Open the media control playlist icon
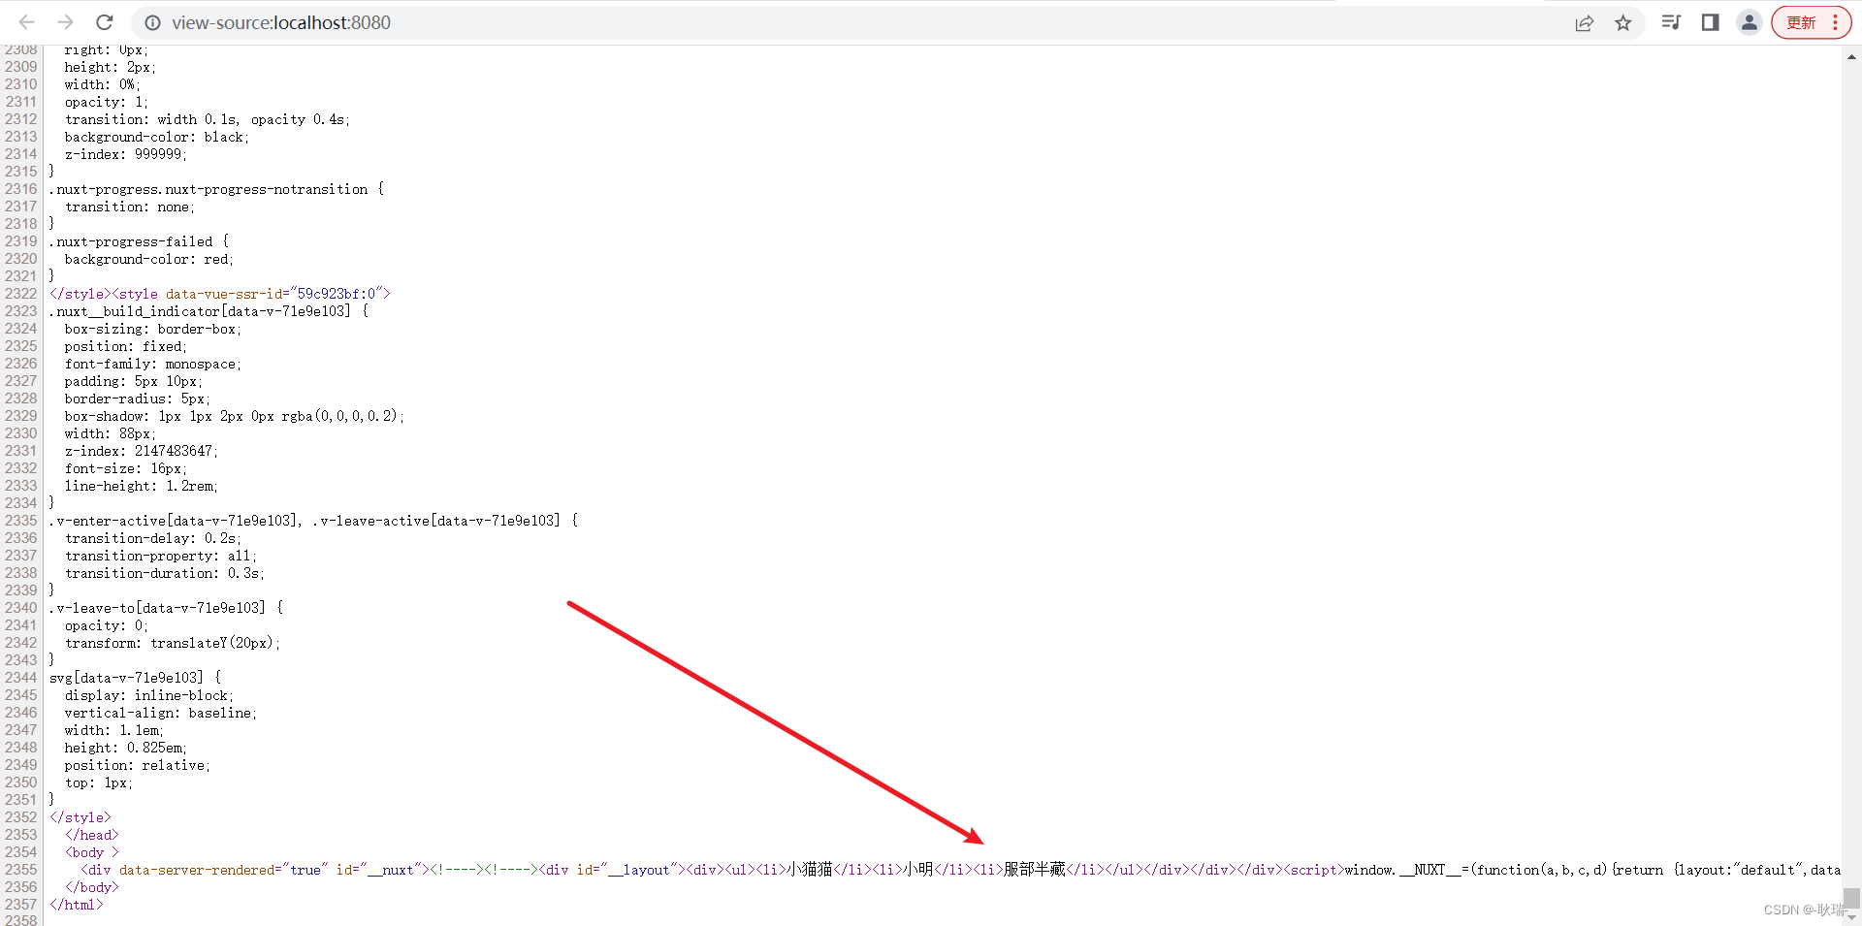This screenshot has height=926, width=1862. pyautogui.click(x=1671, y=22)
